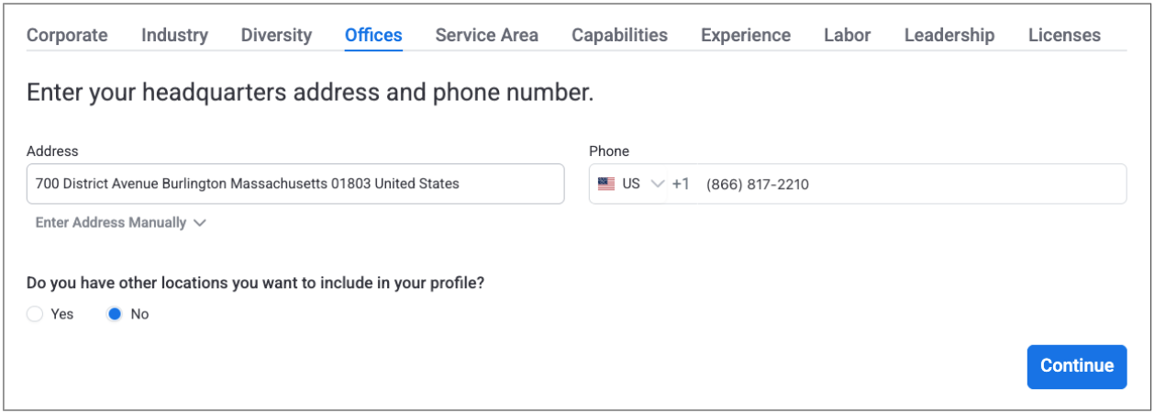This screenshot has width=1154, height=413.
Task: Click the phone number input field
Action: (x=908, y=184)
